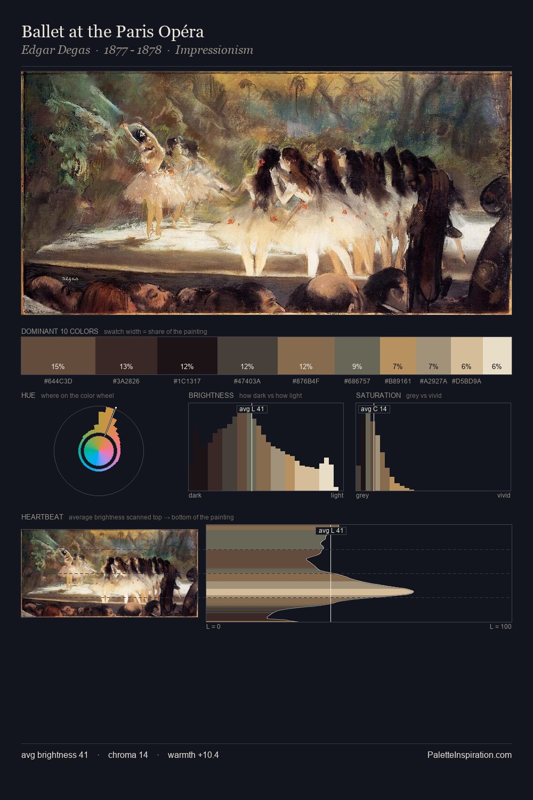Click the #876B4F tan-brown swatch

coord(306,356)
